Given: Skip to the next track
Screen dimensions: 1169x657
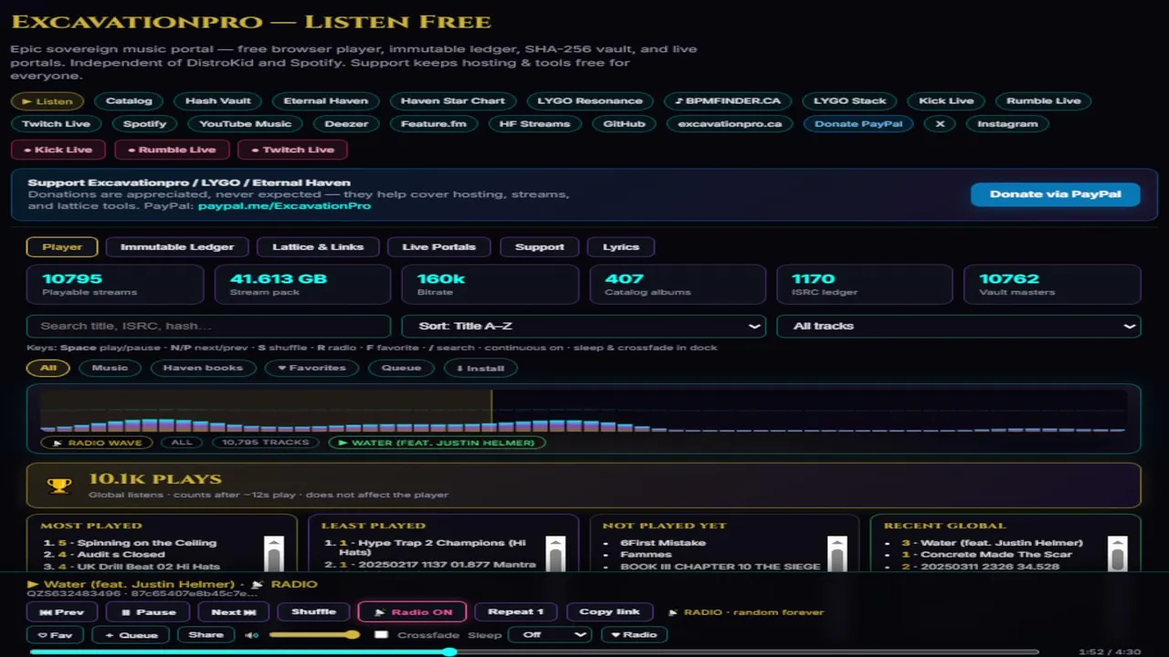Looking at the screenshot, I should tap(234, 612).
